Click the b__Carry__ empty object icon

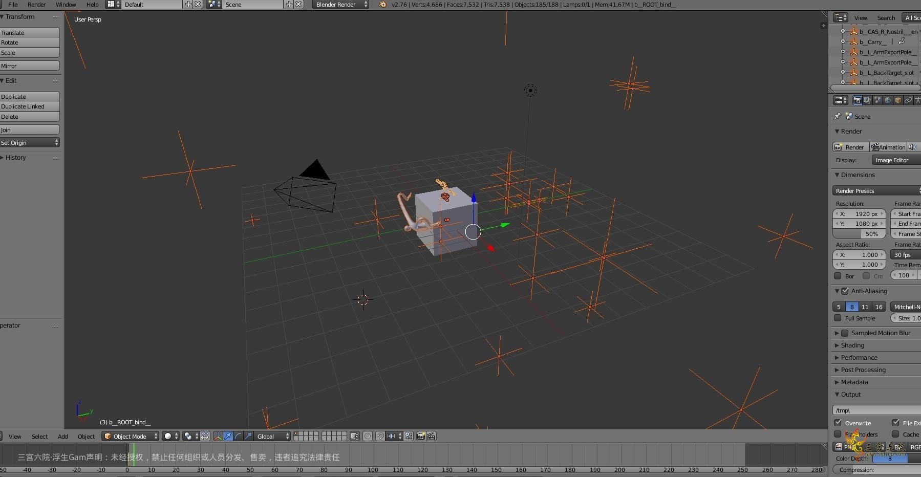(853, 41)
